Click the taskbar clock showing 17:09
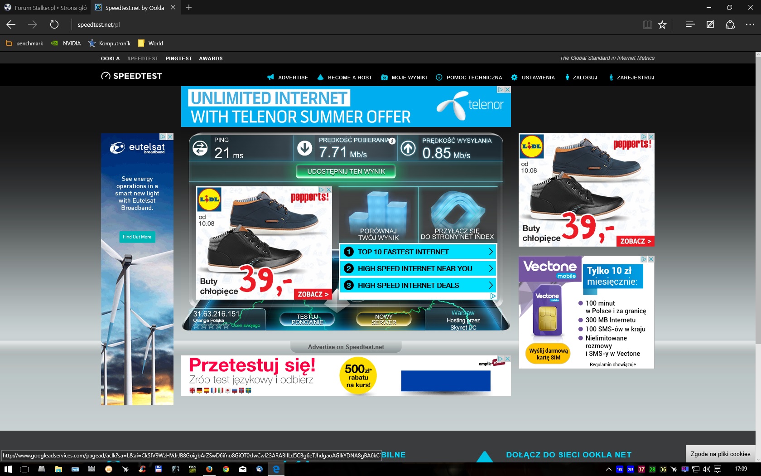This screenshot has height=476, width=761. (741, 469)
